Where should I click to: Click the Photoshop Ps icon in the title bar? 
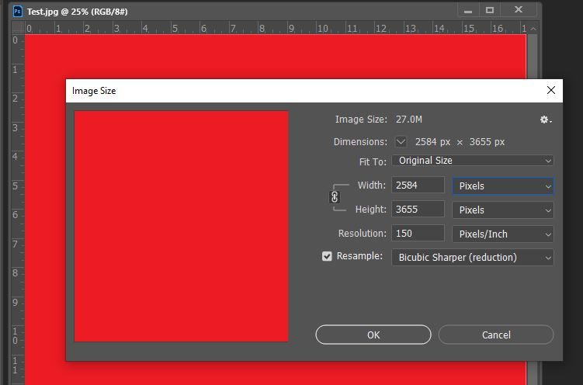click(18, 11)
